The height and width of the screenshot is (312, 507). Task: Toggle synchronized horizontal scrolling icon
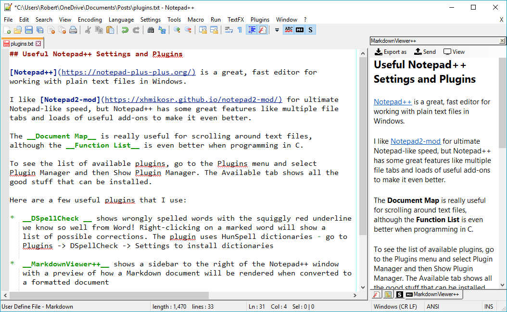(x=214, y=30)
